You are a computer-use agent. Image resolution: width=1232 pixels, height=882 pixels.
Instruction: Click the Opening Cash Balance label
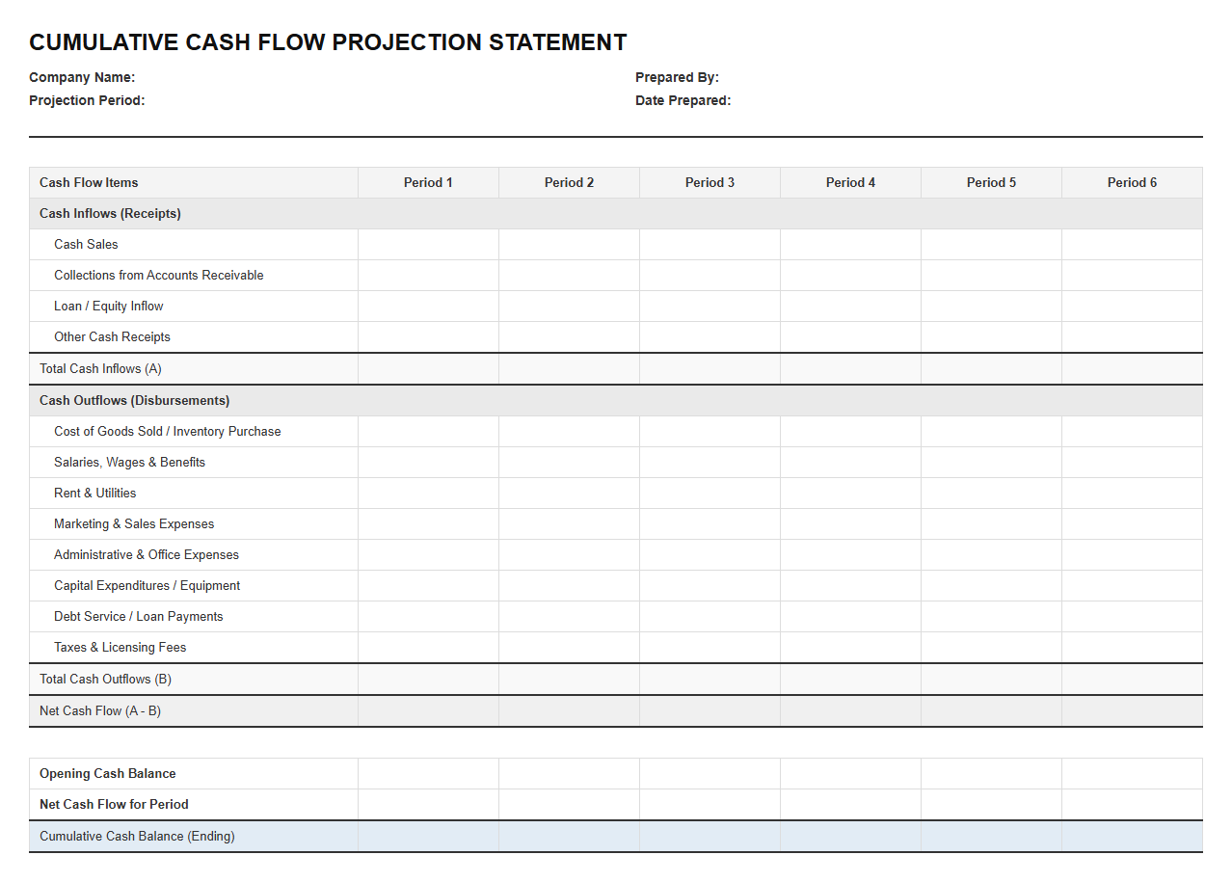click(x=107, y=773)
